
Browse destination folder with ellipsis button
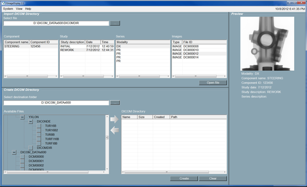click(x=115, y=103)
